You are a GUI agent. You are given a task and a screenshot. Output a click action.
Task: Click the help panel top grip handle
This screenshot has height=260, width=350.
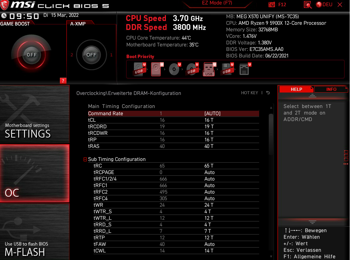coord(312,96)
